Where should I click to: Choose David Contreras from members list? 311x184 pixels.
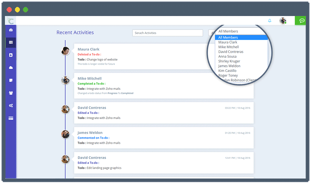coord(231,51)
